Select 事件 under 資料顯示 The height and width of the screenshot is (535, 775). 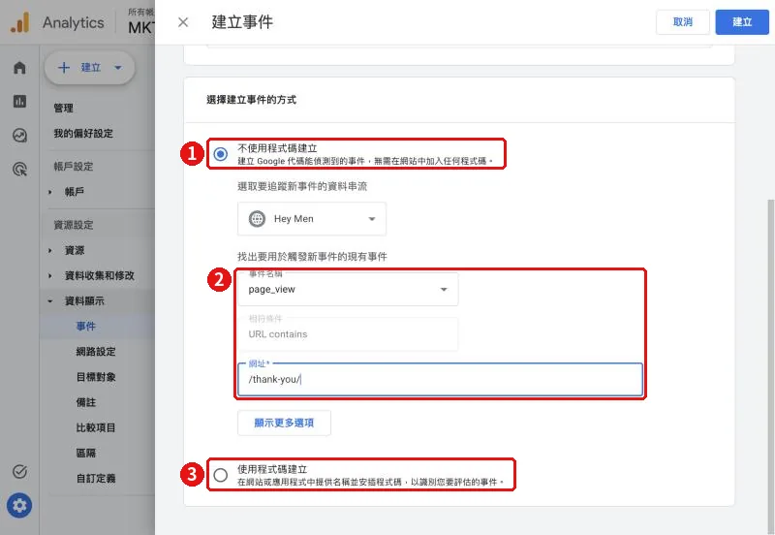pos(86,327)
